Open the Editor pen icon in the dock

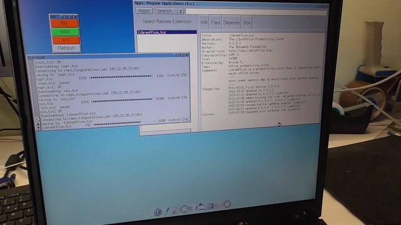167,211
